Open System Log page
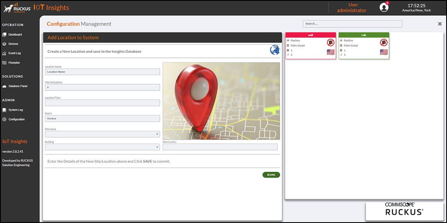Image resolution: width=447 pixels, height=223 pixels. pyautogui.click(x=16, y=110)
